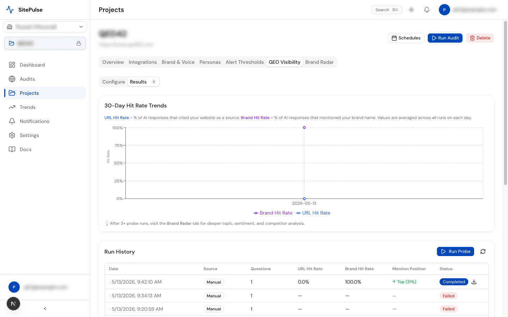
Task: Expand the 9:20:59 AM run row
Action: 296,309
